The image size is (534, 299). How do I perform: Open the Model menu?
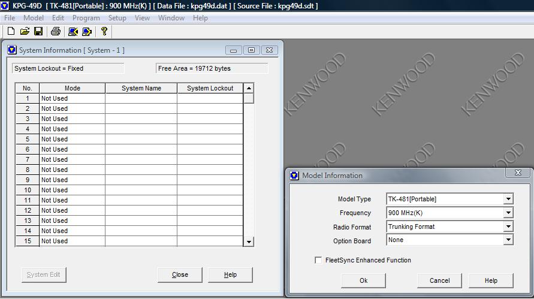click(x=34, y=18)
